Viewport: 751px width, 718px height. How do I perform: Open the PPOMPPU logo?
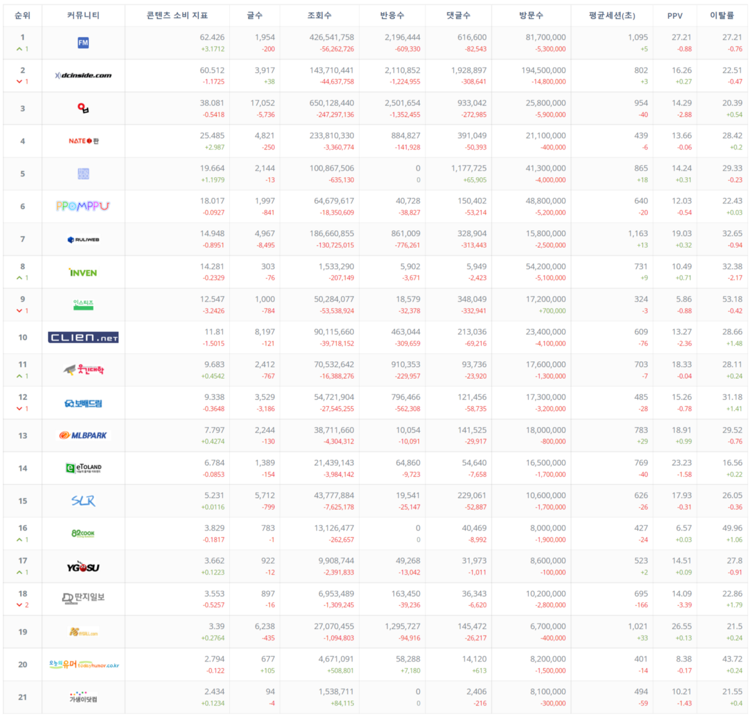coord(83,206)
